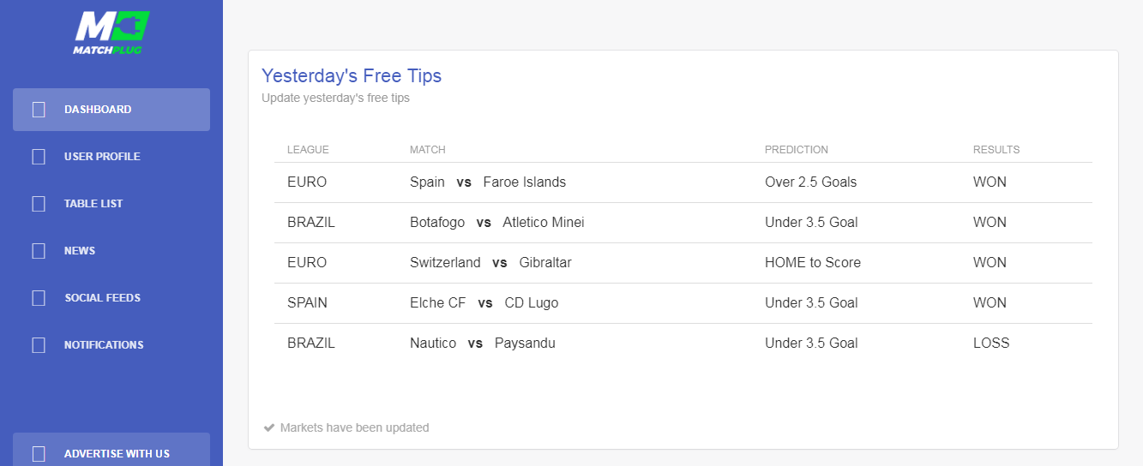Click the Yesterday's Free Tips heading
Screen dimensions: 1143x466
pyautogui.click(x=352, y=76)
